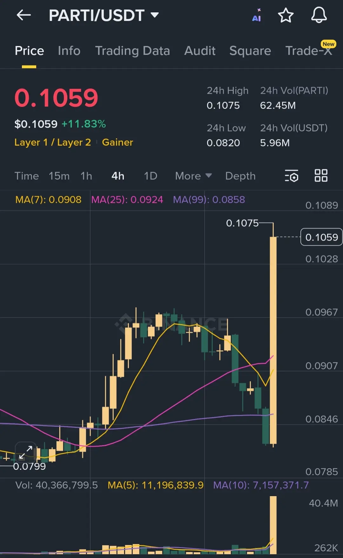
Task: Tap the 24h Vol(USDT) value 5.96M
Action: point(275,143)
